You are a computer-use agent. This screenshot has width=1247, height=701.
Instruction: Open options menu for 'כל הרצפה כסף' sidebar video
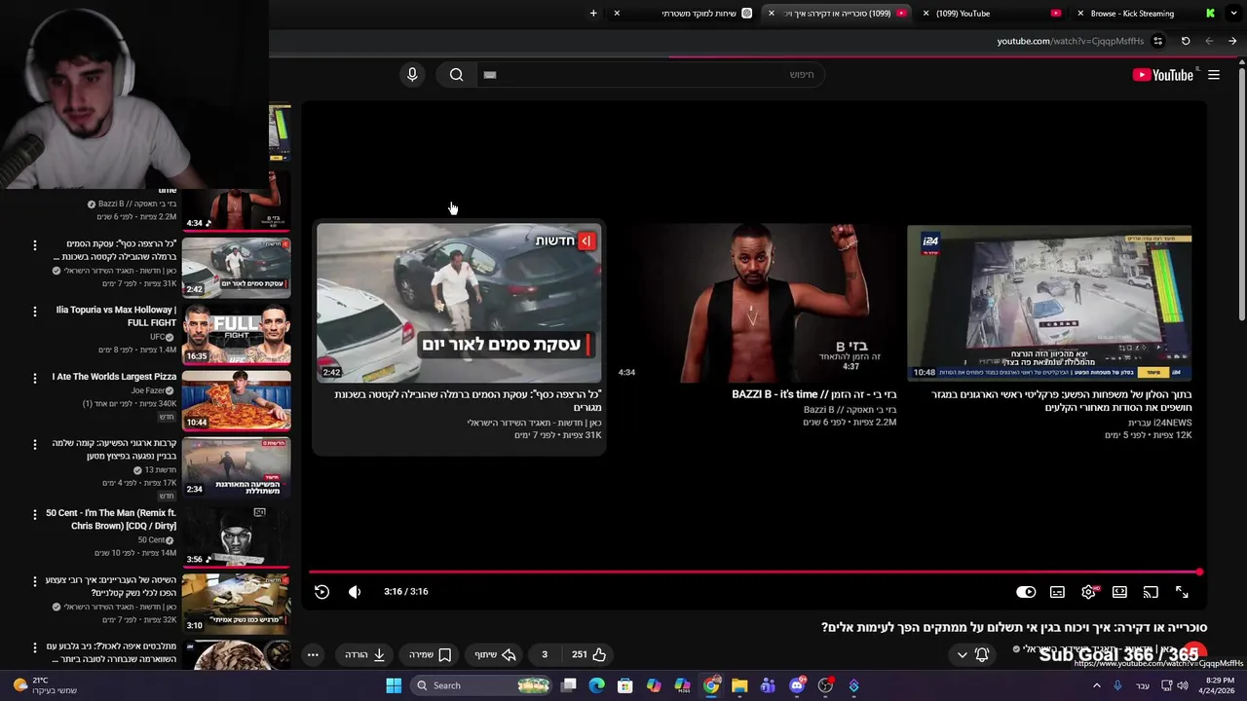pyautogui.click(x=34, y=245)
